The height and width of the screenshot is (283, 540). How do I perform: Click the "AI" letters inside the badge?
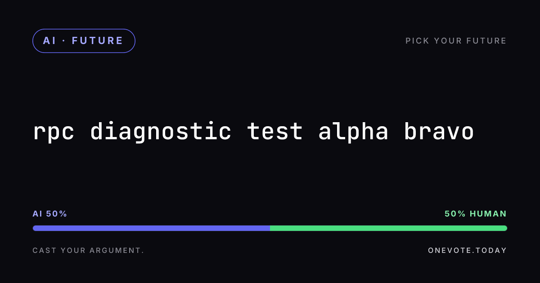[x=50, y=41]
